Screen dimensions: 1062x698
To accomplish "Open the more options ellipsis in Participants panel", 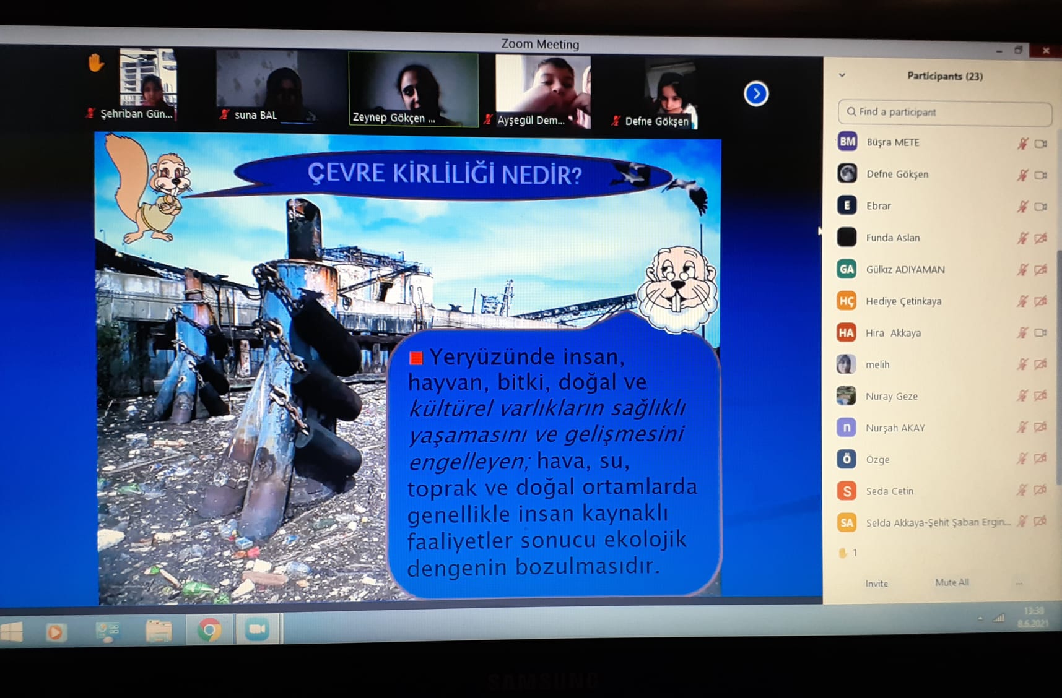I will point(1019,583).
